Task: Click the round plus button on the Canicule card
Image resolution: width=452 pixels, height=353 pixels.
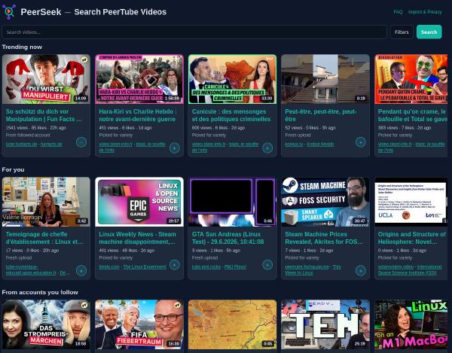Action: 267,148
